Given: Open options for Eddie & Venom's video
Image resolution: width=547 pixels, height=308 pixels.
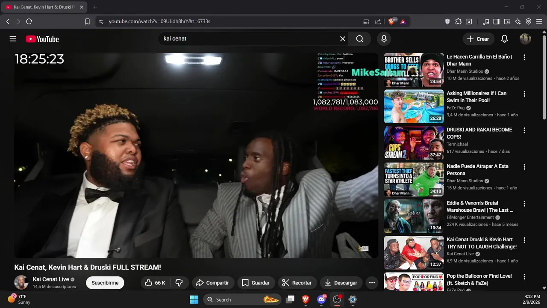Looking at the screenshot, I should (524, 204).
